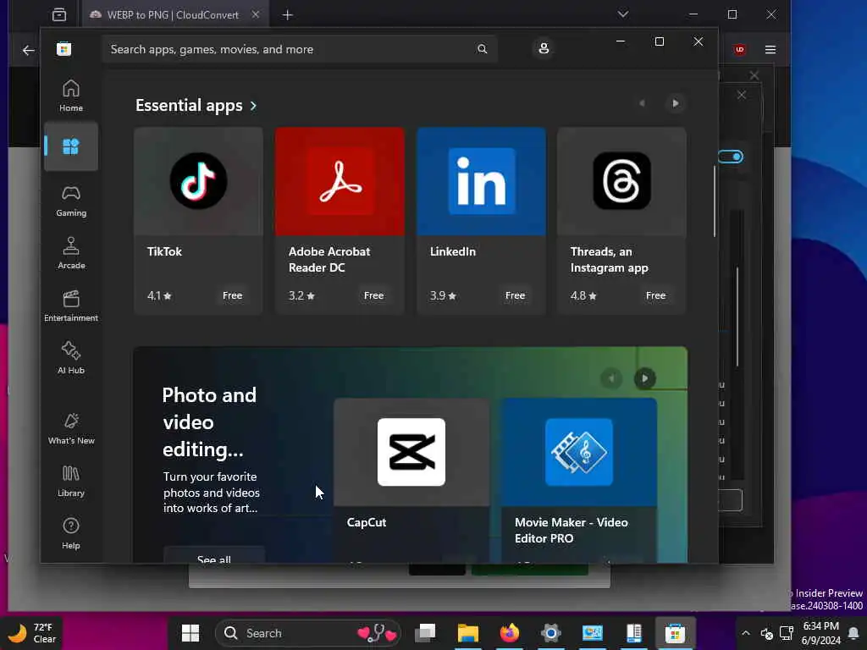Open the weather widget showing 72°F Clear

tap(32, 633)
